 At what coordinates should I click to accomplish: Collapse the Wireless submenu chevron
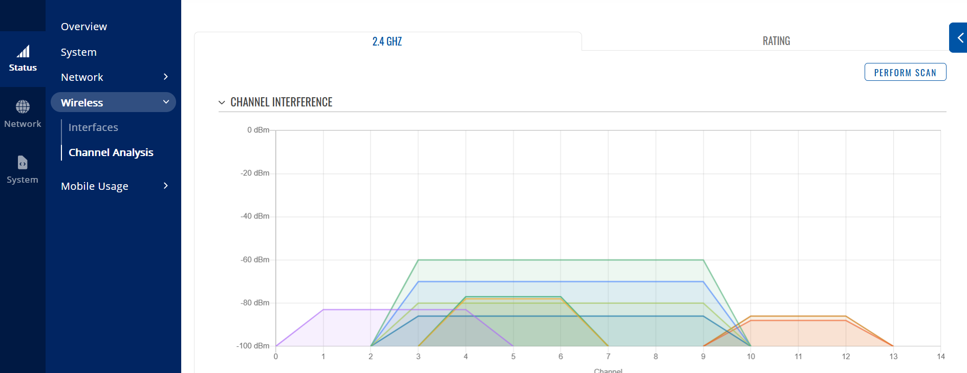point(166,102)
